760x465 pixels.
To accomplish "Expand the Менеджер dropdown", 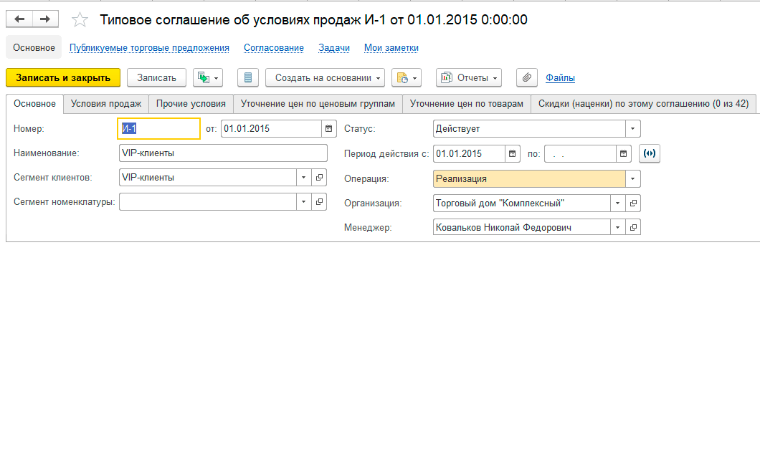I will click(x=617, y=227).
